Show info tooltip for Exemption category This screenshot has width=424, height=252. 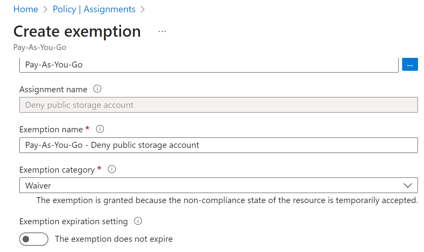pos(112,169)
